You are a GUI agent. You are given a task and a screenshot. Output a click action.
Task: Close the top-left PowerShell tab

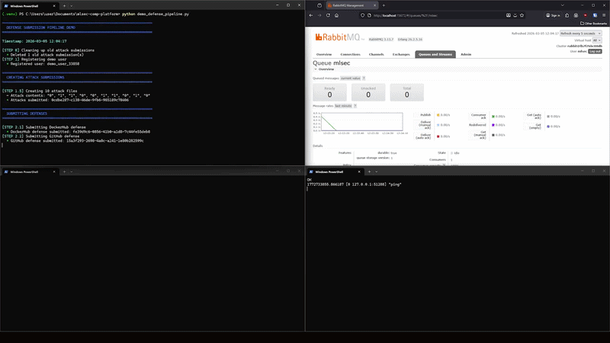(x=54, y=6)
